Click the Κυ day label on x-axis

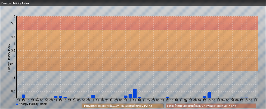[37, 101]
